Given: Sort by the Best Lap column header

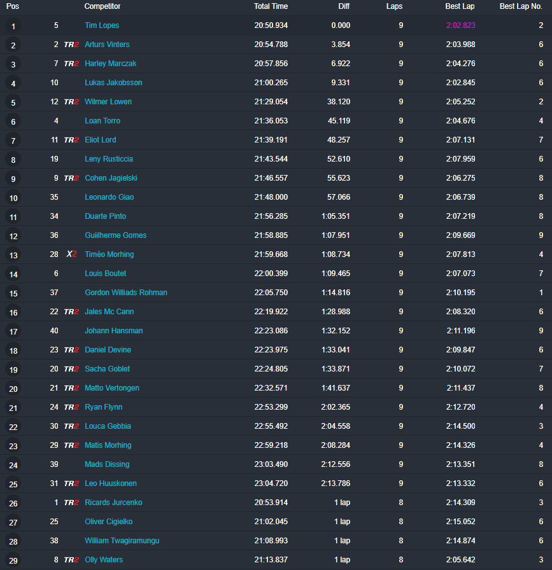Looking at the screenshot, I should pyautogui.click(x=460, y=6).
